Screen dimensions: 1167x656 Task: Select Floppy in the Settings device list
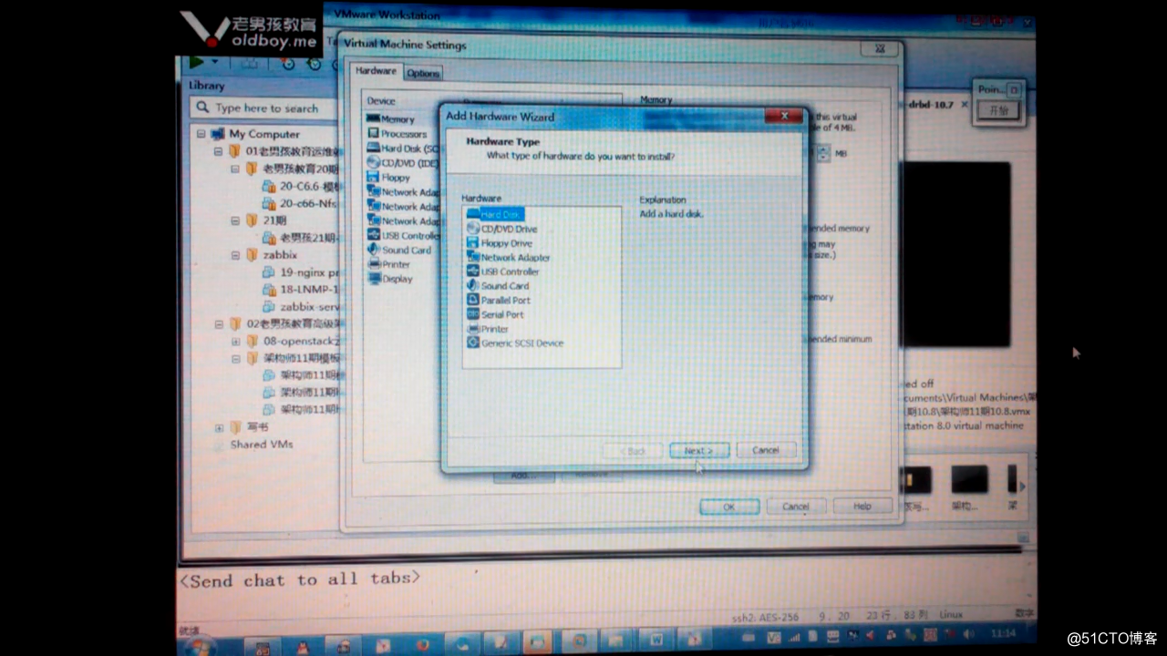pyautogui.click(x=389, y=178)
